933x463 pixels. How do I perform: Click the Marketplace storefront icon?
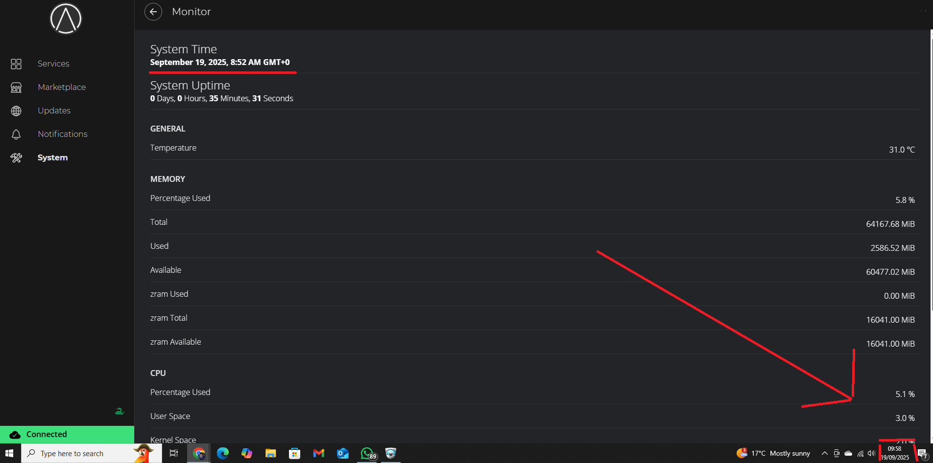point(16,88)
